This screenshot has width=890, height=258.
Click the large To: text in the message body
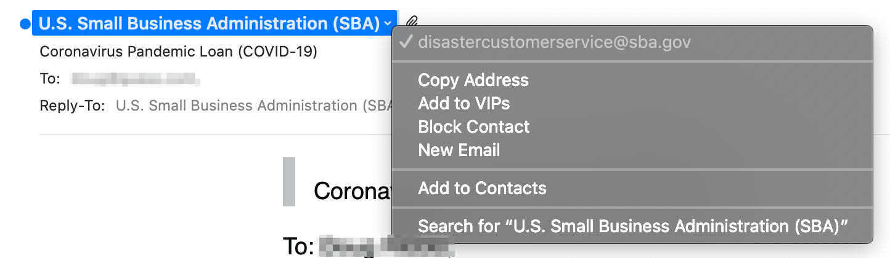(300, 246)
